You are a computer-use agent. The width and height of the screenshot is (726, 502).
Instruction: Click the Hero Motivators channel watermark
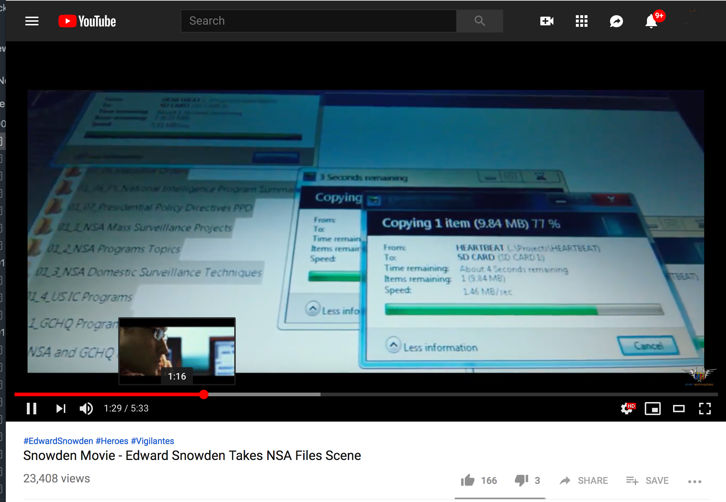[x=699, y=376]
